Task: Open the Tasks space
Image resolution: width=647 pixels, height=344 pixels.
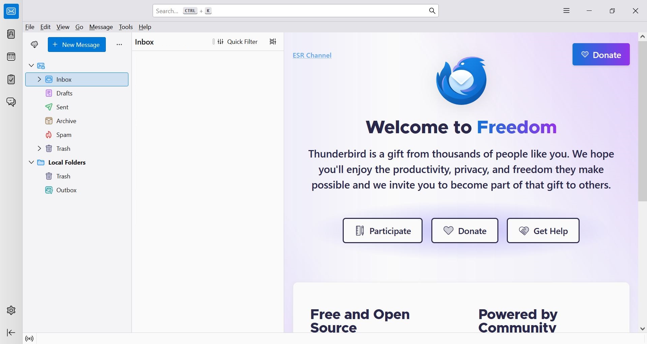Action: [x=11, y=79]
